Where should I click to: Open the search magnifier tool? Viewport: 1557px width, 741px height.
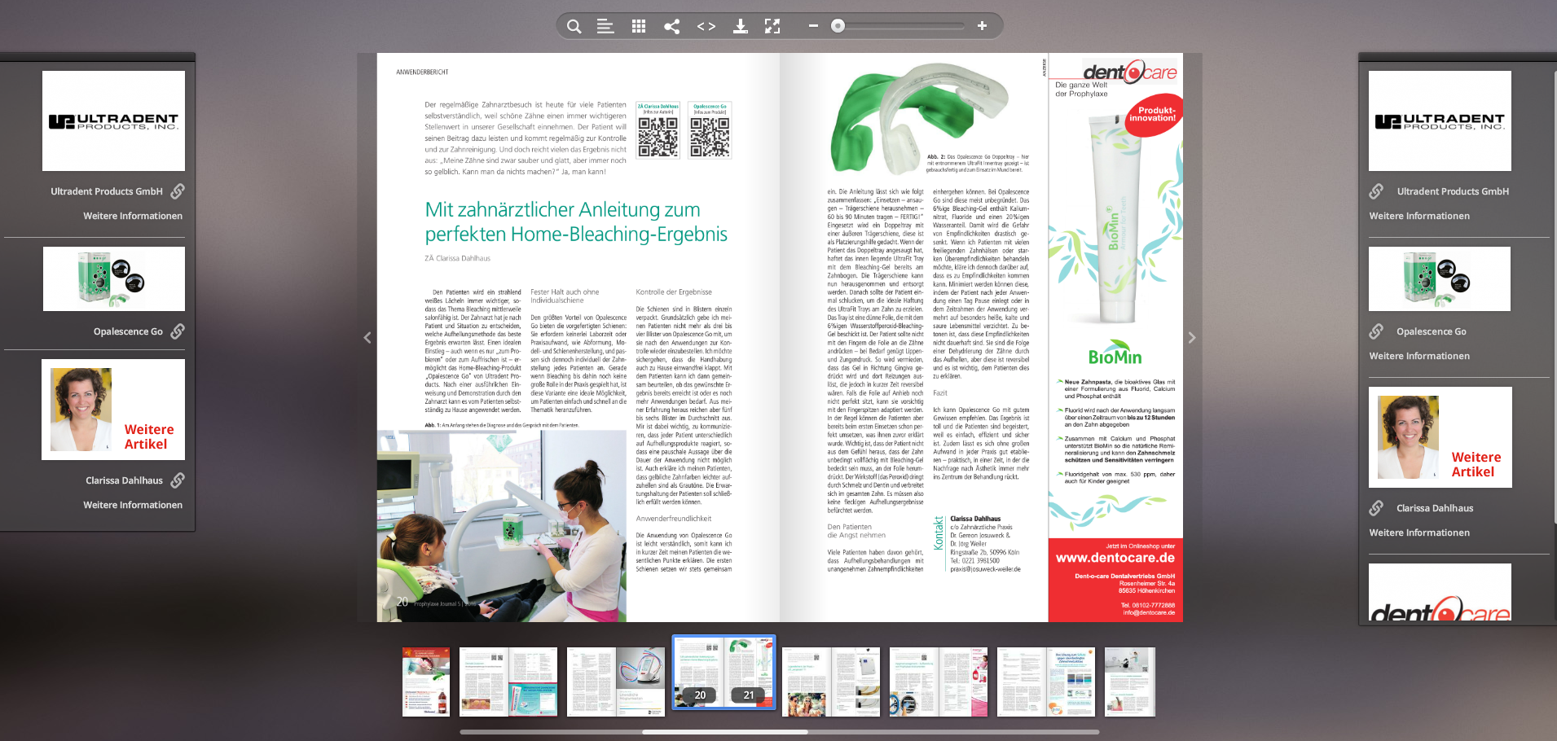pos(574,26)
